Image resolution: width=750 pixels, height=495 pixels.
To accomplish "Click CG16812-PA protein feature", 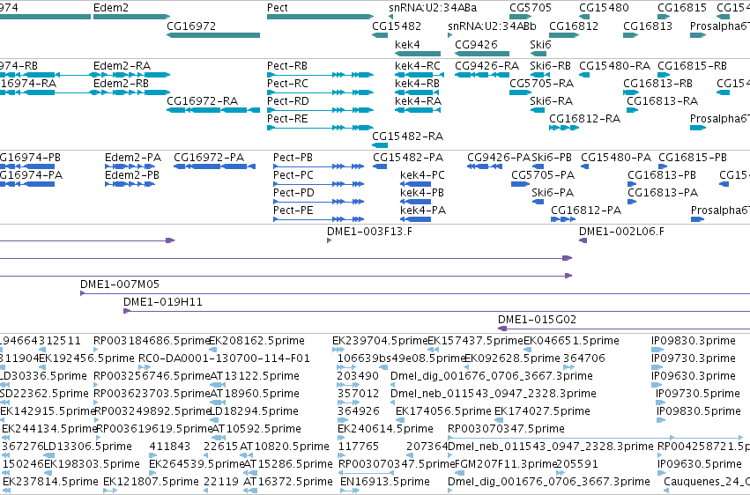I will coord(563,219).
